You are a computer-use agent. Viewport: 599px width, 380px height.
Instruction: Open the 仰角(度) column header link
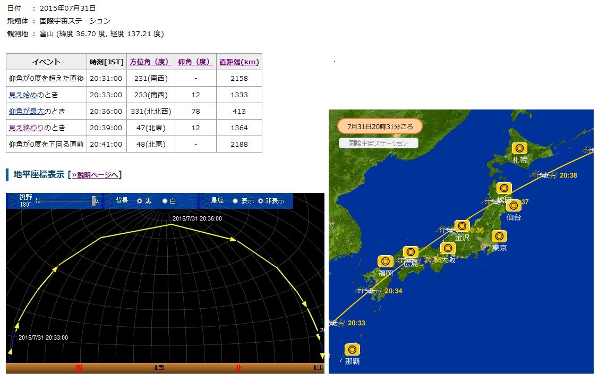tap(195, 62)
